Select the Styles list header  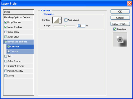point(18,12)
